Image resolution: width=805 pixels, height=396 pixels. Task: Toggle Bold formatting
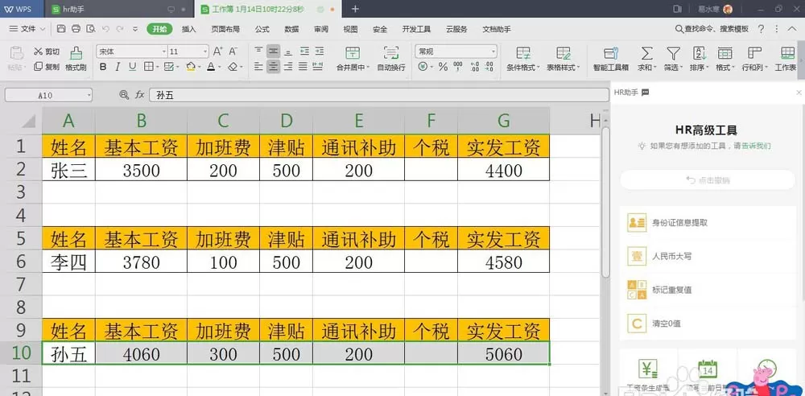click(x=103, y=67)
